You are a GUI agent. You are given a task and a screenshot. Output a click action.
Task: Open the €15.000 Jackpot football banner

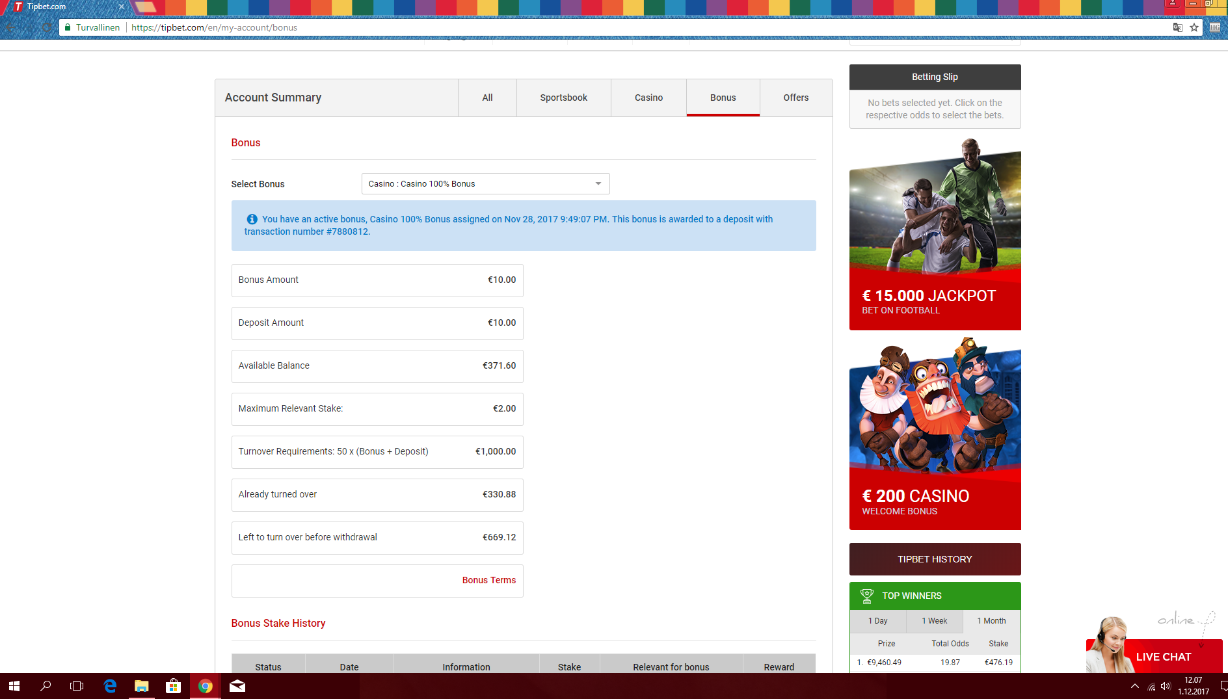point(935,234)
